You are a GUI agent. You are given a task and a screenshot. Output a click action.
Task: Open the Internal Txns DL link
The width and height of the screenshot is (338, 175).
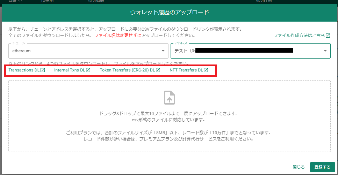click(72, 70)
